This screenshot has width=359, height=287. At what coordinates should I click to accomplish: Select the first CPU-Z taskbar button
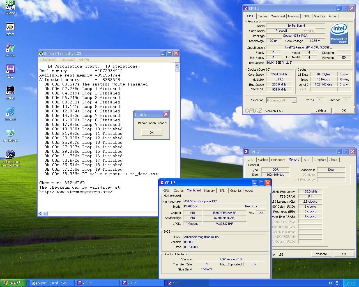97,283
